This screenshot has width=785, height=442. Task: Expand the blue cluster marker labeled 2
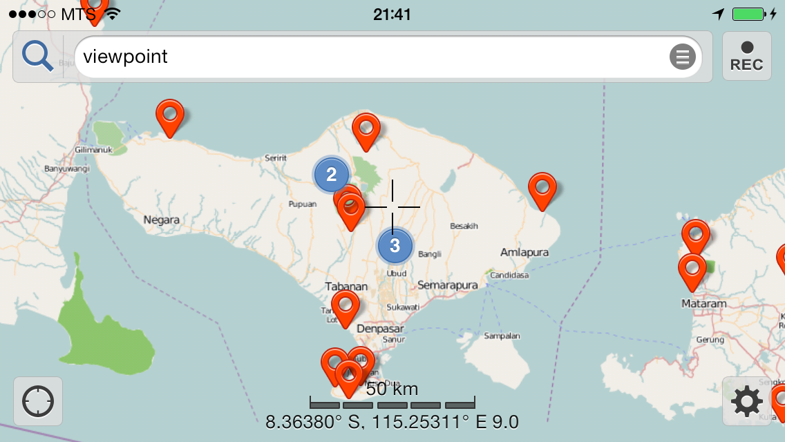tap(332, 175)
